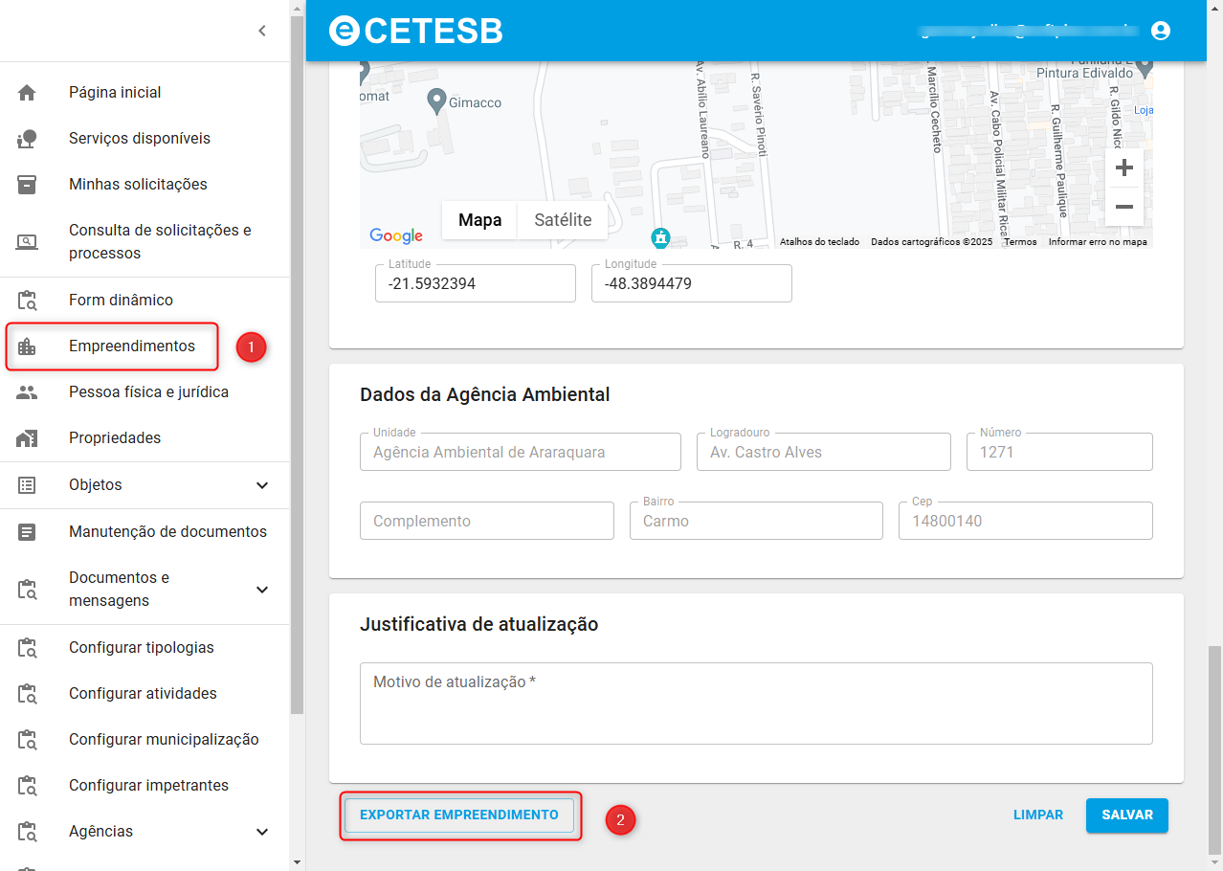Click the Serviços disponíveis sidebar icon
Viewport: 1223px width, 871px height.
[x=27, y=139]
